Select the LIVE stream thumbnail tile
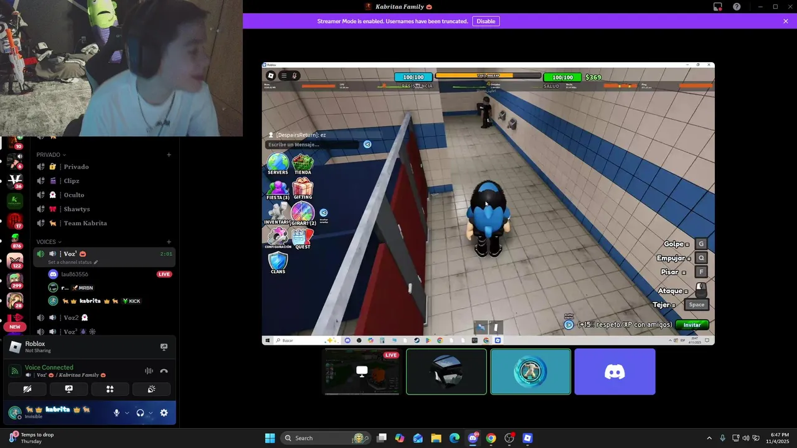 click(362, 371)
